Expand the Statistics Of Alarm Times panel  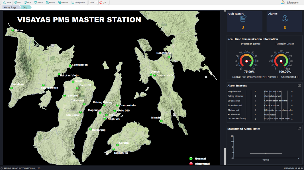[299, 128]
